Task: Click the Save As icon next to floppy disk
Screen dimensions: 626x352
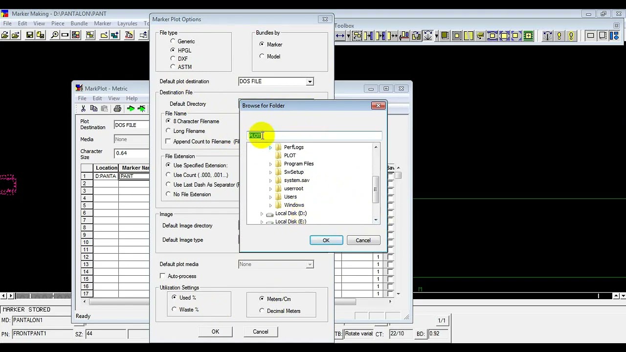Action: (x=41, y=35)
